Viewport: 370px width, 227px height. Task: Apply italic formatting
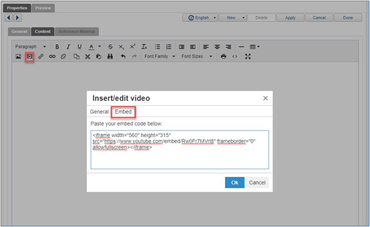tap(68, 46)
